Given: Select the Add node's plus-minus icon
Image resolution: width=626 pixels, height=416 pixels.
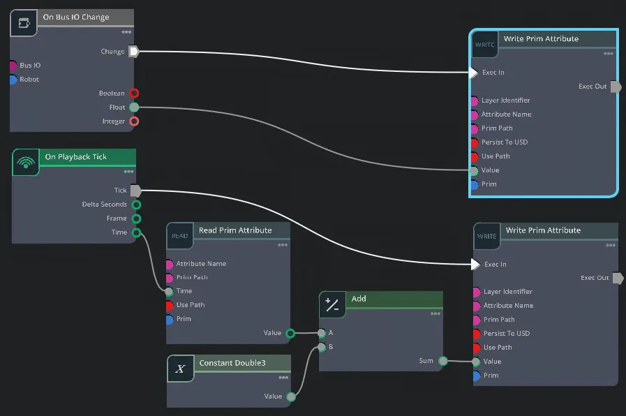Looking at the screenshot, I should pos(332,305).
